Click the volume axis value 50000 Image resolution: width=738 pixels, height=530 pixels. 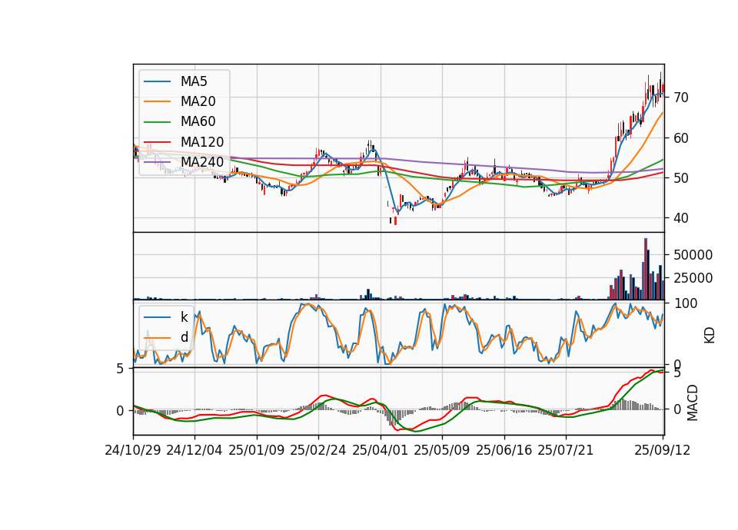pyautogui.click(x=693, y=255)
